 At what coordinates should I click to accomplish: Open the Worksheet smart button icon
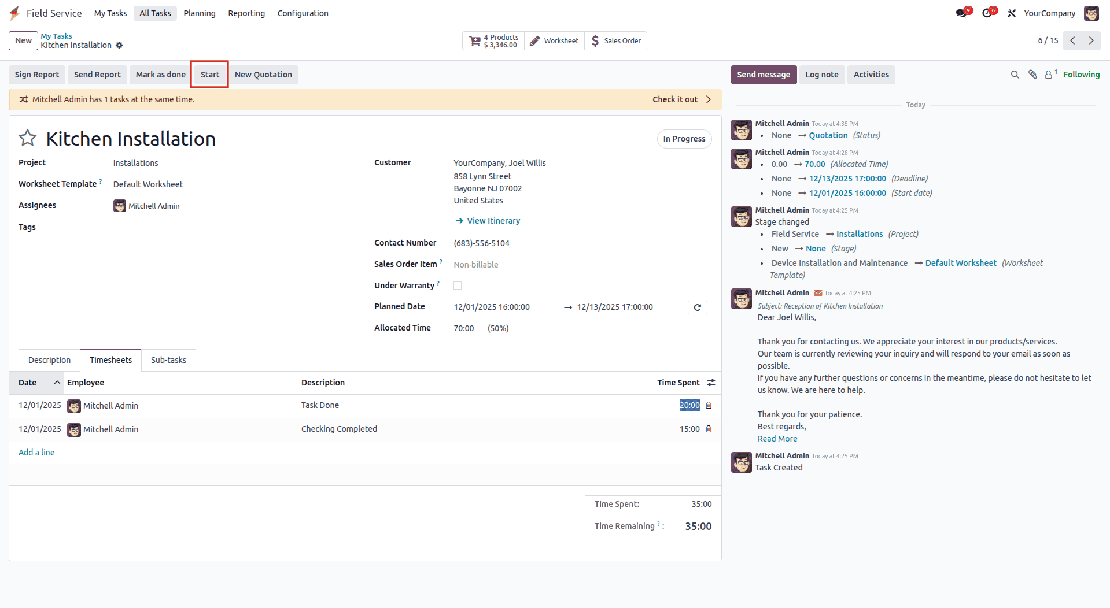534,40
